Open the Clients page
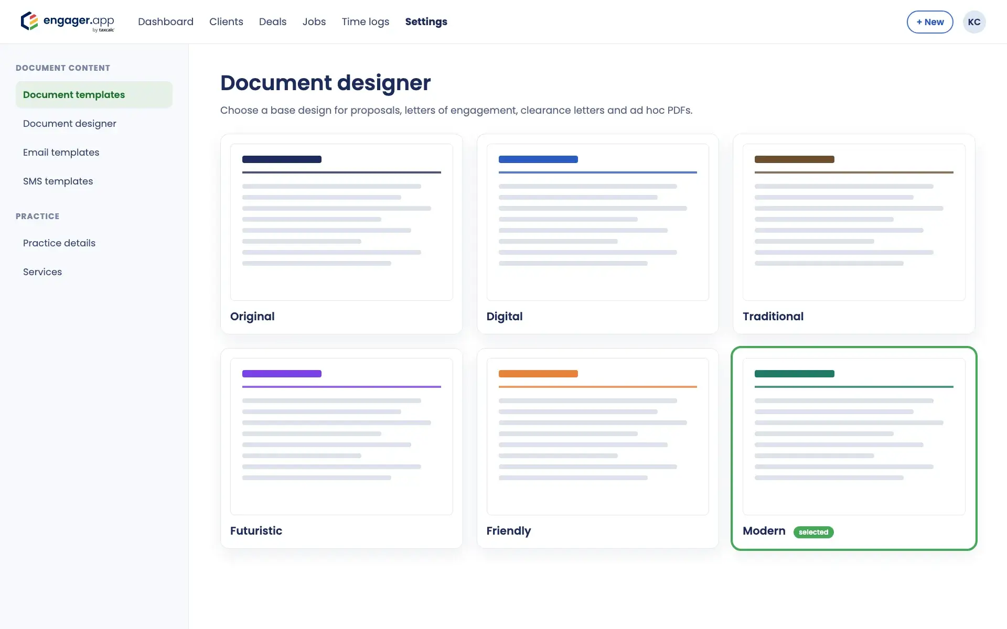This screenshot has width=1007, height=629. [226, 21]
